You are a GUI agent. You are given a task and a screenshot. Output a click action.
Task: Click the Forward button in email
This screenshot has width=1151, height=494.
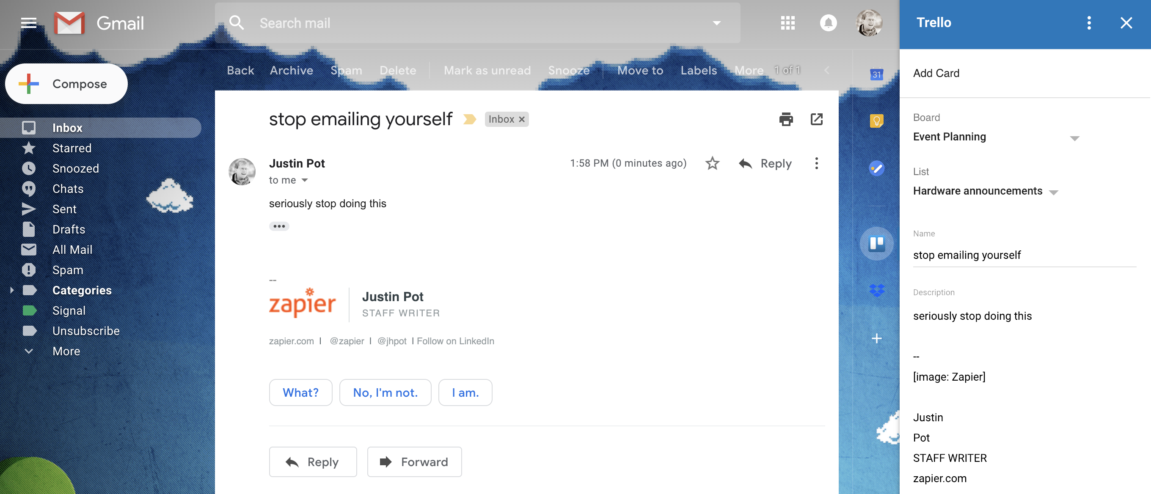[x=414, y=461]
